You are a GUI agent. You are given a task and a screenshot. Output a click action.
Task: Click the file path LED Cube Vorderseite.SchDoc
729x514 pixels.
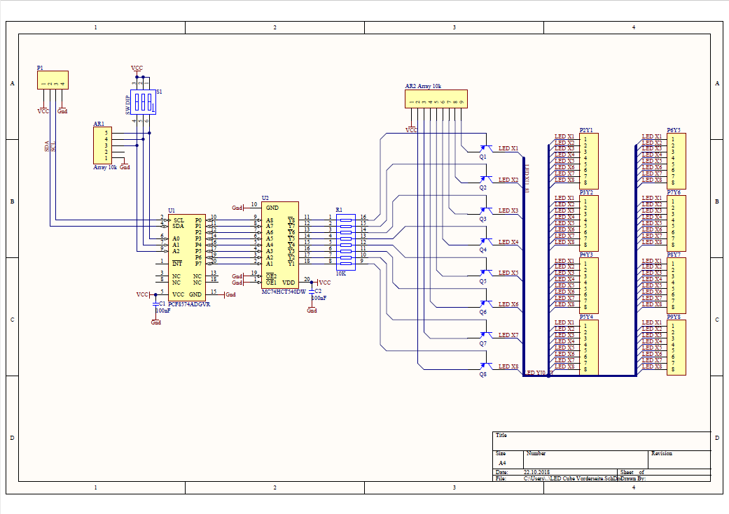click(572, 478)
